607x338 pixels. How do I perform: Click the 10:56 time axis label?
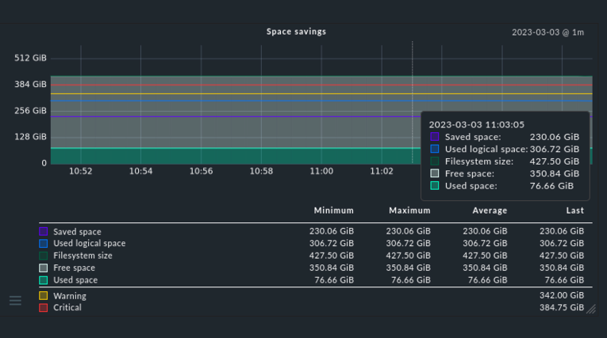click(201, 171)
